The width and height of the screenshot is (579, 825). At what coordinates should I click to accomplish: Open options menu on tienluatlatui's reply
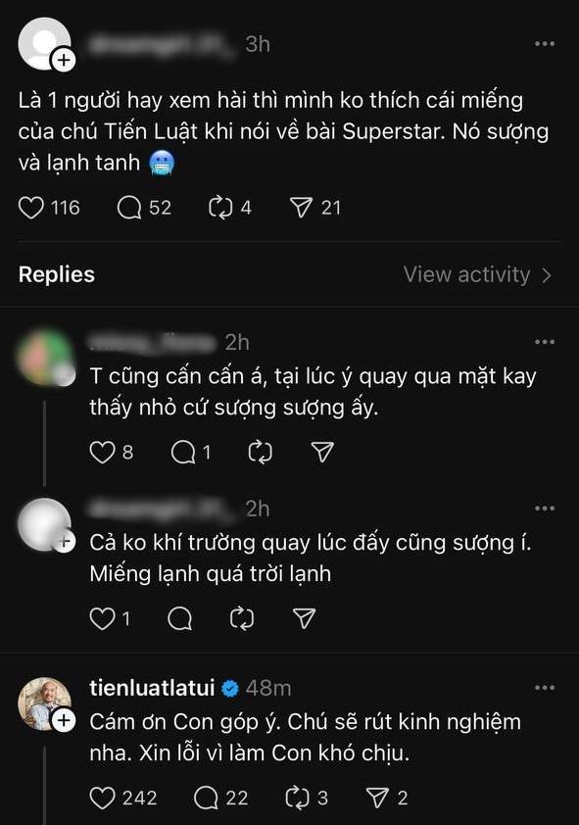click(545, 687)
